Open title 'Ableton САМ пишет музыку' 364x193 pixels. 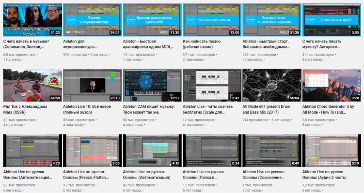149,109
